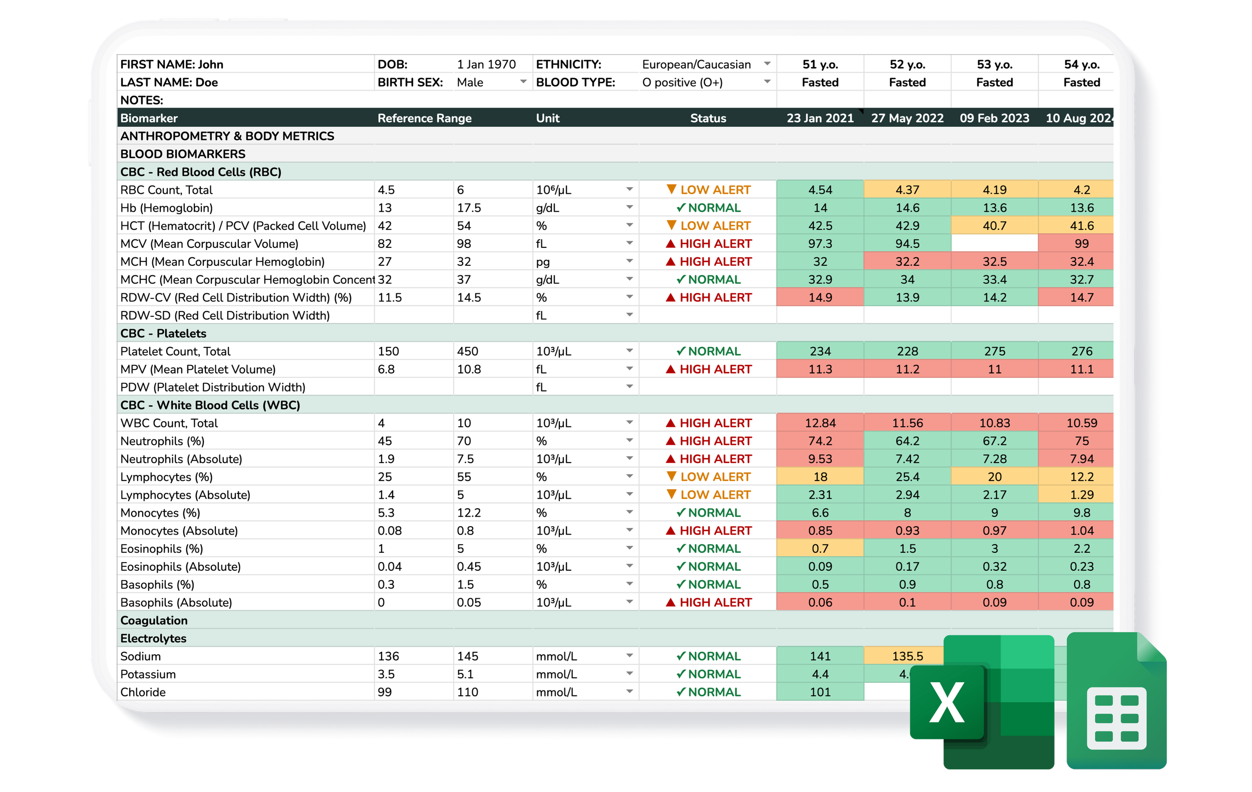
Task: Select the 1.29 Lymphocytes (Absolute) cell
Action: (x=1076, y=495)
